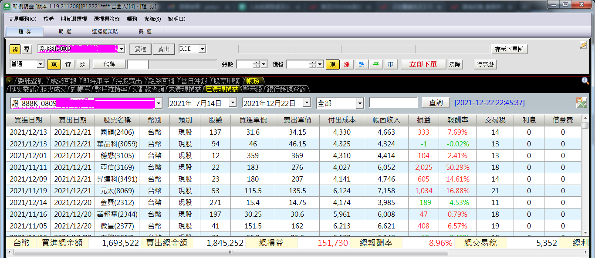The image size is (595, 258).
Task: Open the 未實現損益 sub-tab
Action: click(186, 89)
